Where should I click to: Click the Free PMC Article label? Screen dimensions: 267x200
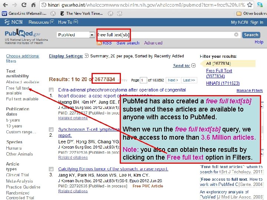148,186
